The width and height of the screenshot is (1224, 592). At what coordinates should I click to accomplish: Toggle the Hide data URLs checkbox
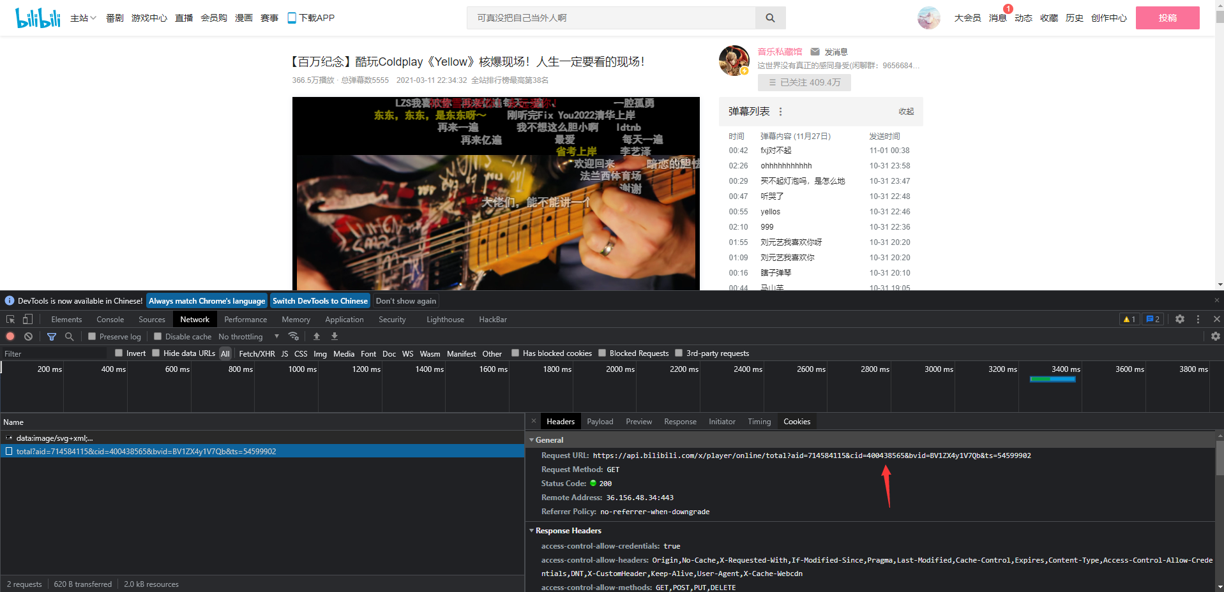pos(156,353)
